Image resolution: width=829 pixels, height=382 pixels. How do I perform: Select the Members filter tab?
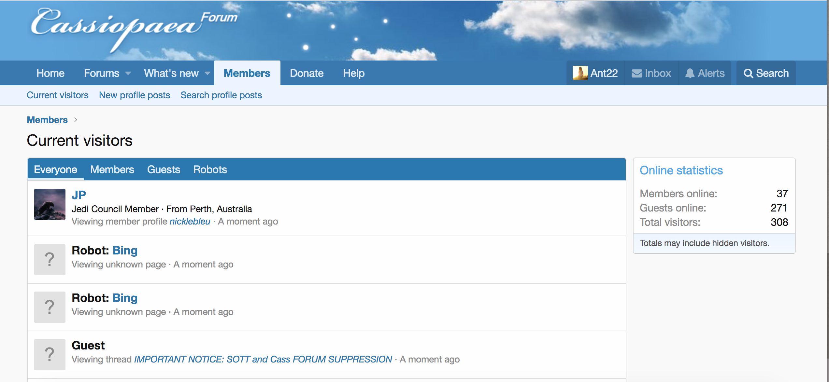[112, 170]
